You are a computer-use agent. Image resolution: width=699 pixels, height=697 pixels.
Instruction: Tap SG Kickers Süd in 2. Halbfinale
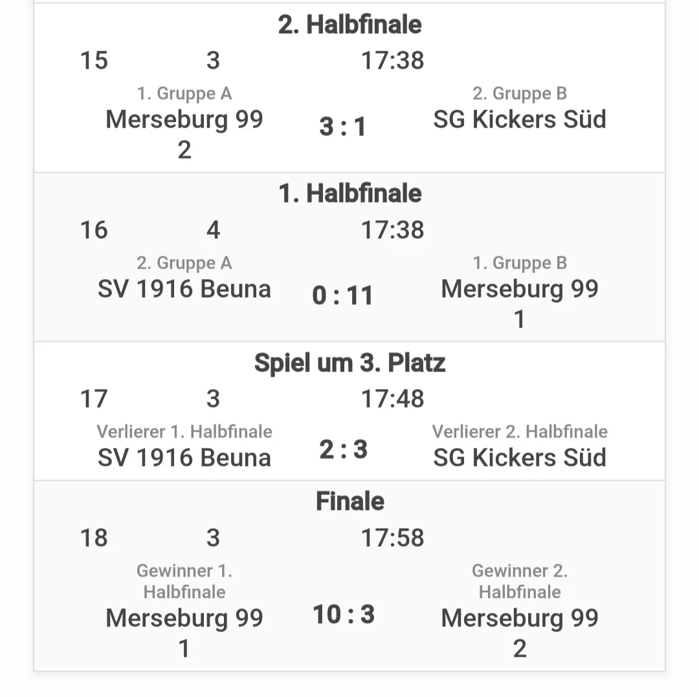coord(519,120)
